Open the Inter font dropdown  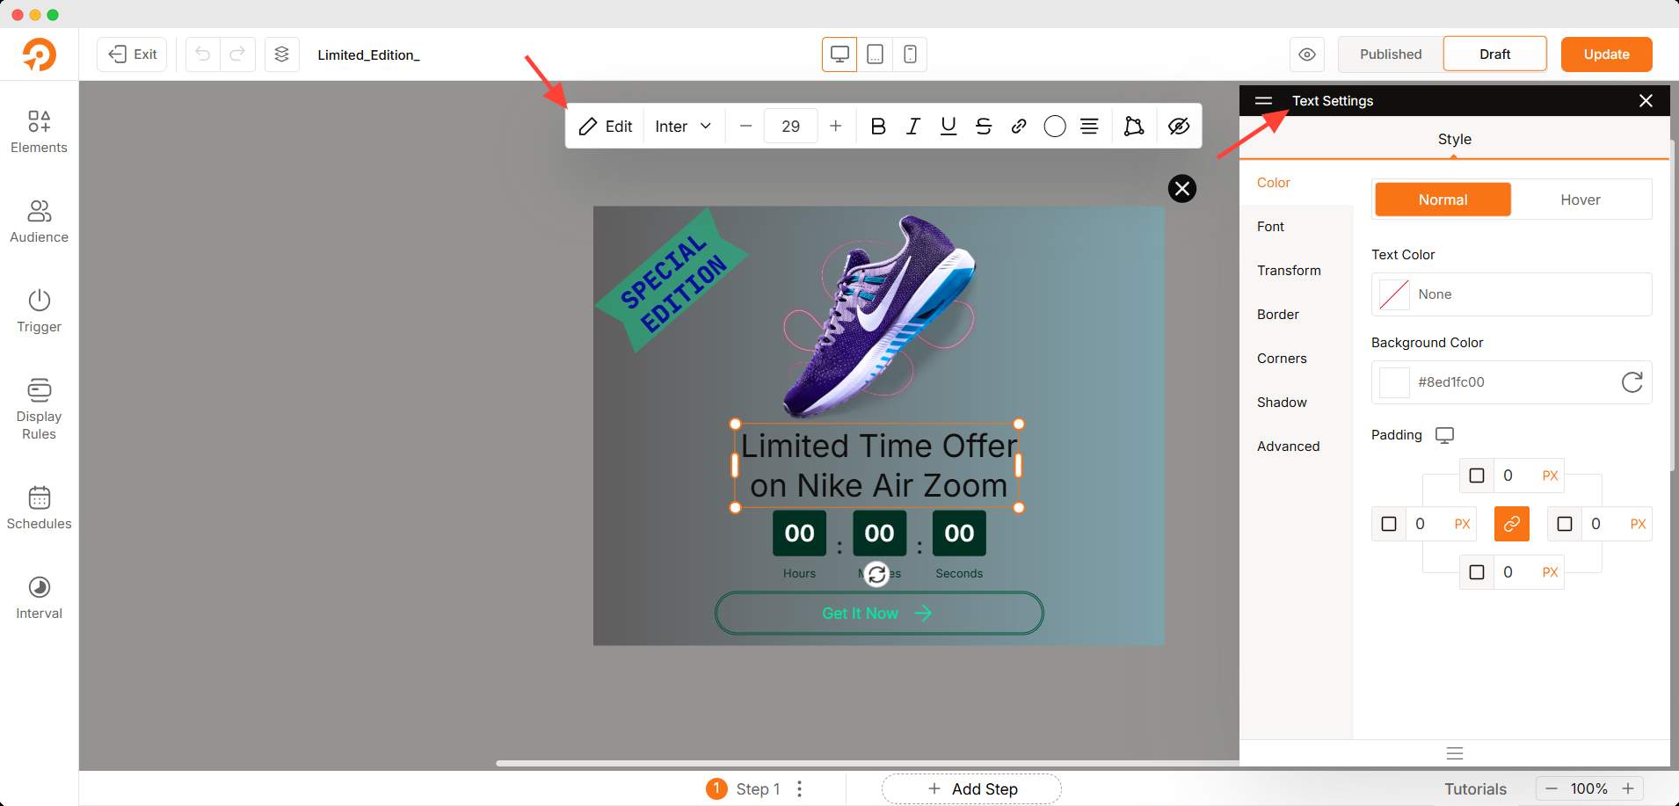coord(683,127)
